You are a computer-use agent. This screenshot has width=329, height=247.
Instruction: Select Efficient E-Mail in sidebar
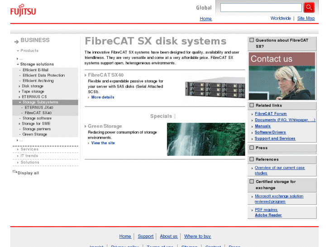point(35,70)
